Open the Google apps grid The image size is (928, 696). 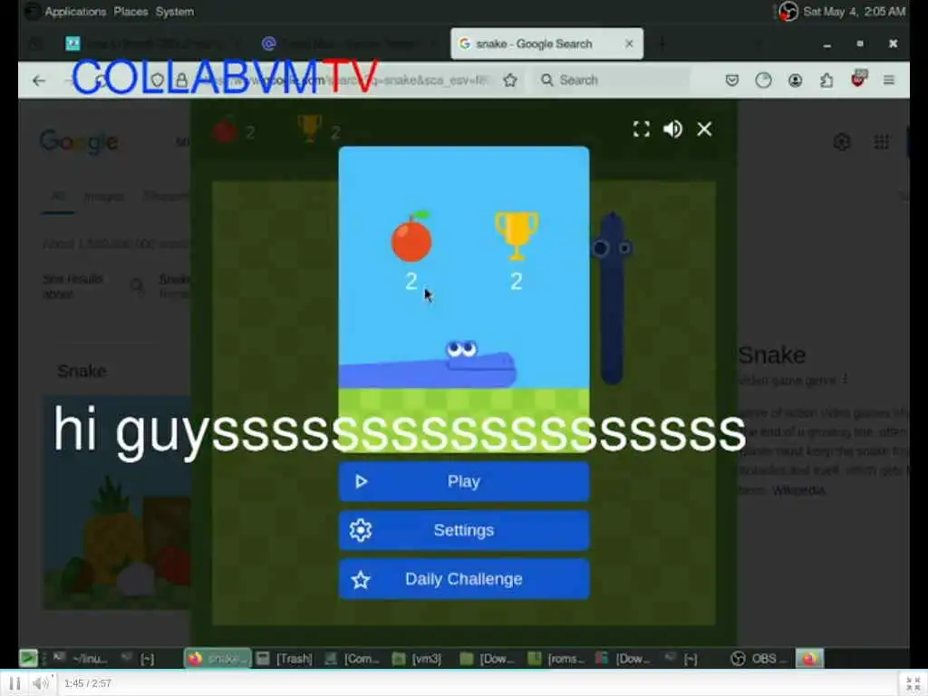[x=882, y=142]
